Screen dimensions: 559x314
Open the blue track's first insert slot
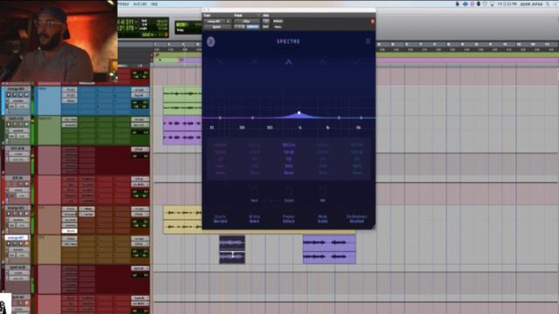coord(70,90)
